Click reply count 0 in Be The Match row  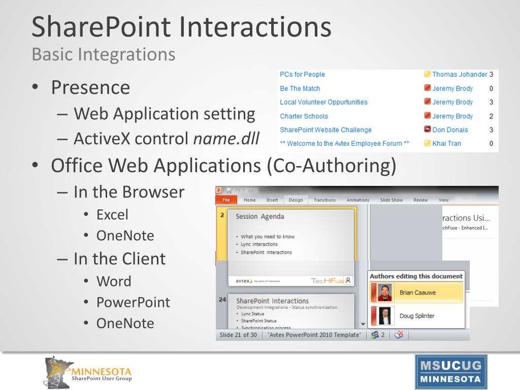point(491,88)
